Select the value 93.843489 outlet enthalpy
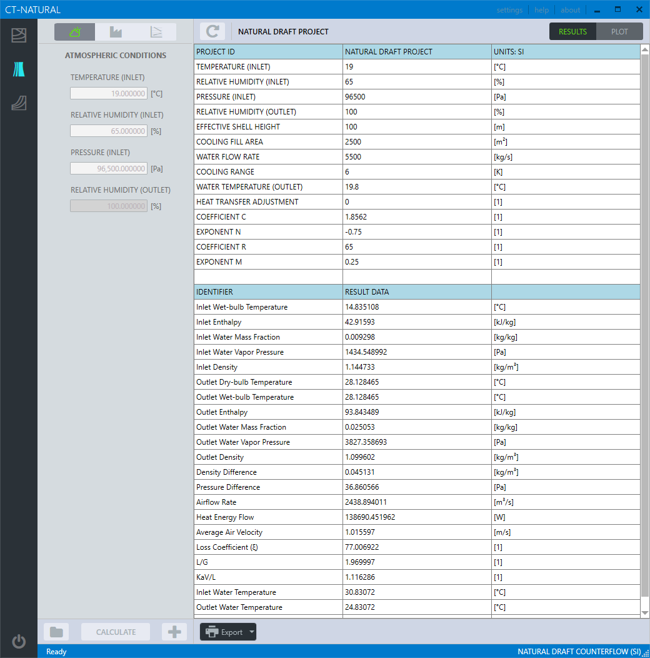 pyautogui.click(x=362, y=412)
